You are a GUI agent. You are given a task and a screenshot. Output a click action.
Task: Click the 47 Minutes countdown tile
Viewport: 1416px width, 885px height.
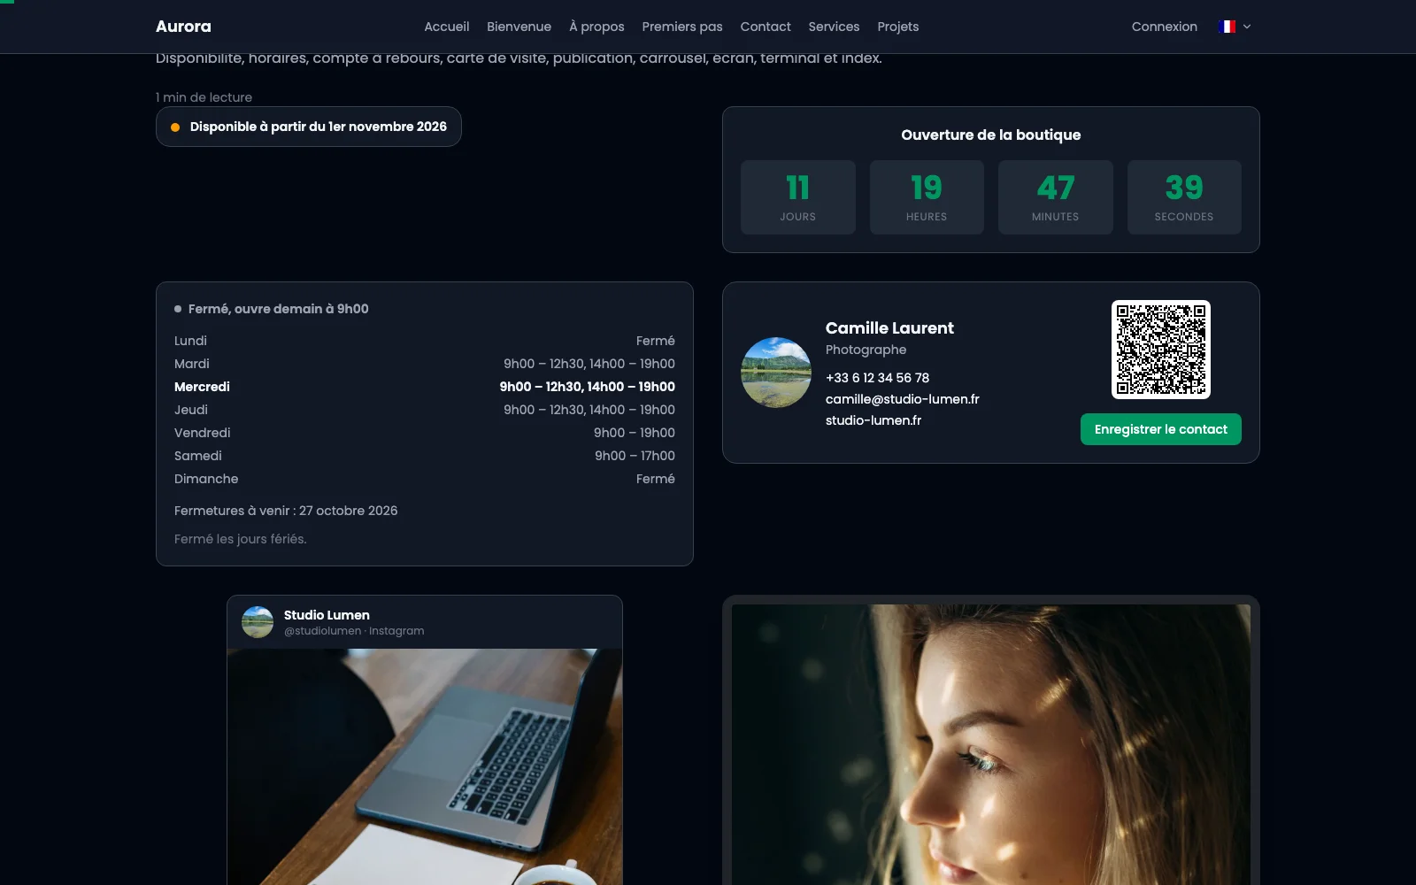pyautogui.click(x=1056, y=197)
